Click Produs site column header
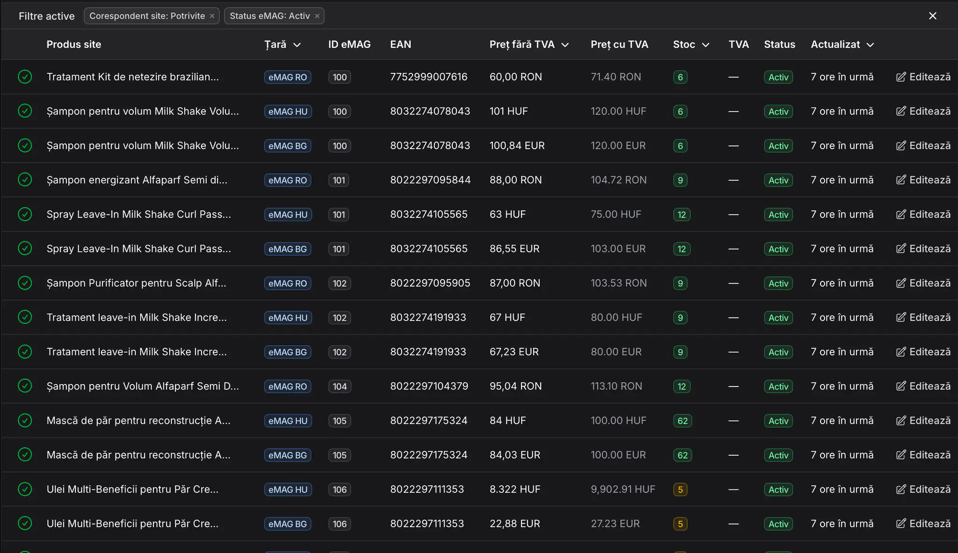 [74, 44]
